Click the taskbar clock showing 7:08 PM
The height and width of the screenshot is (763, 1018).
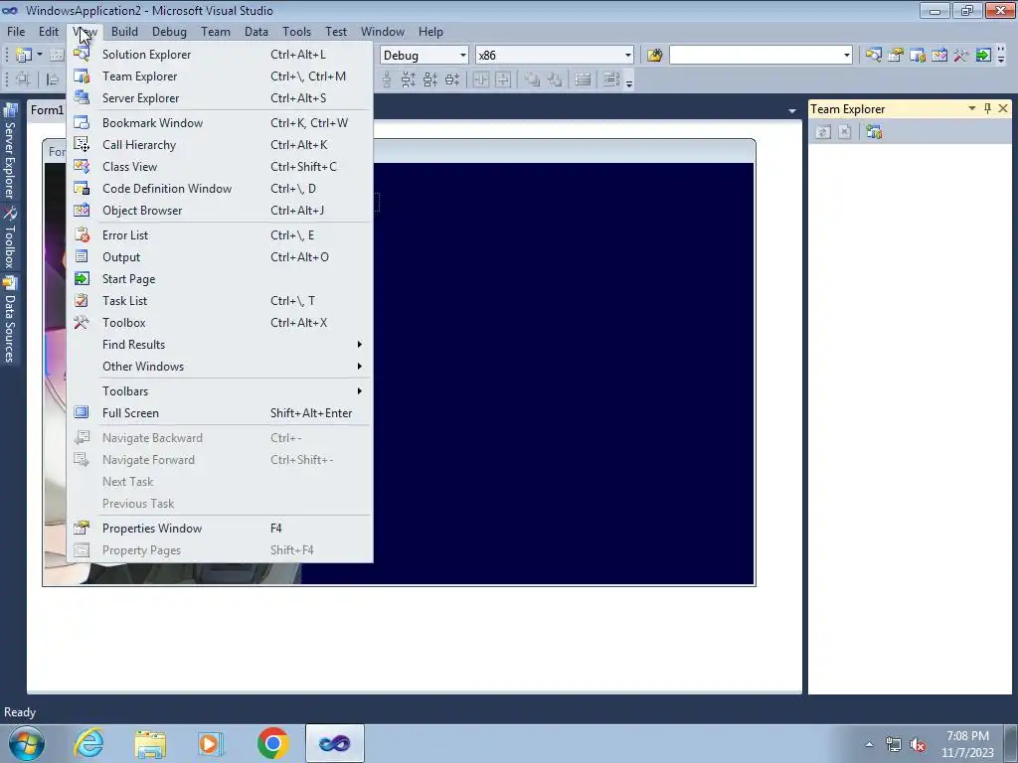tap(967, 744)
